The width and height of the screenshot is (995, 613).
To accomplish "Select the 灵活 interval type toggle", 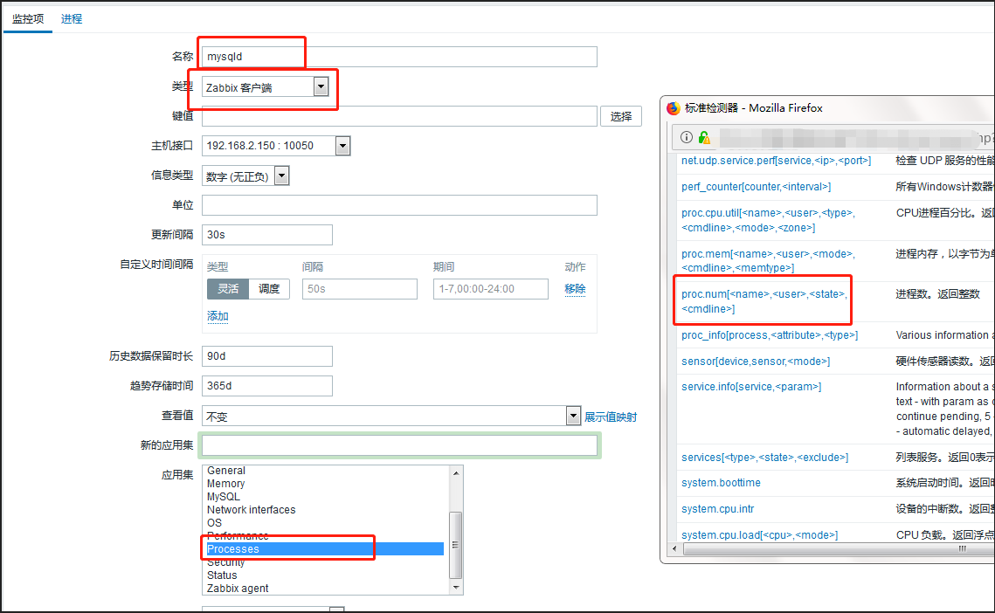I will click(x=228, y=289).
